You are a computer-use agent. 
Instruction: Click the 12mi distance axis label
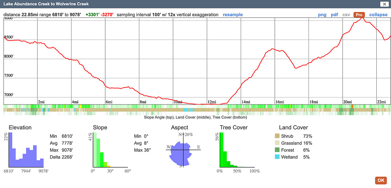tap(211, 102)
